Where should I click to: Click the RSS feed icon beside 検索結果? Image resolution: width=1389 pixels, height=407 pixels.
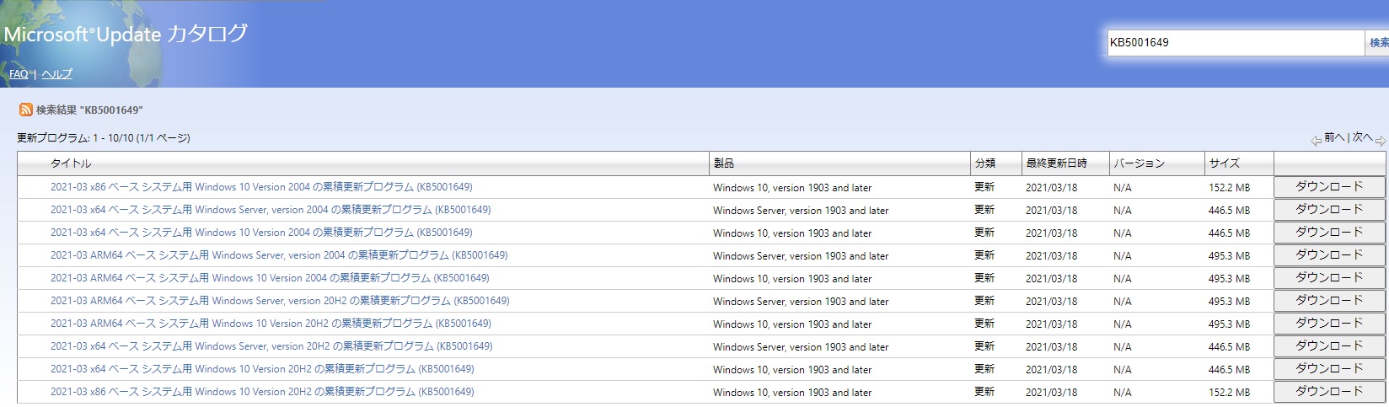(x=26, y=110)
